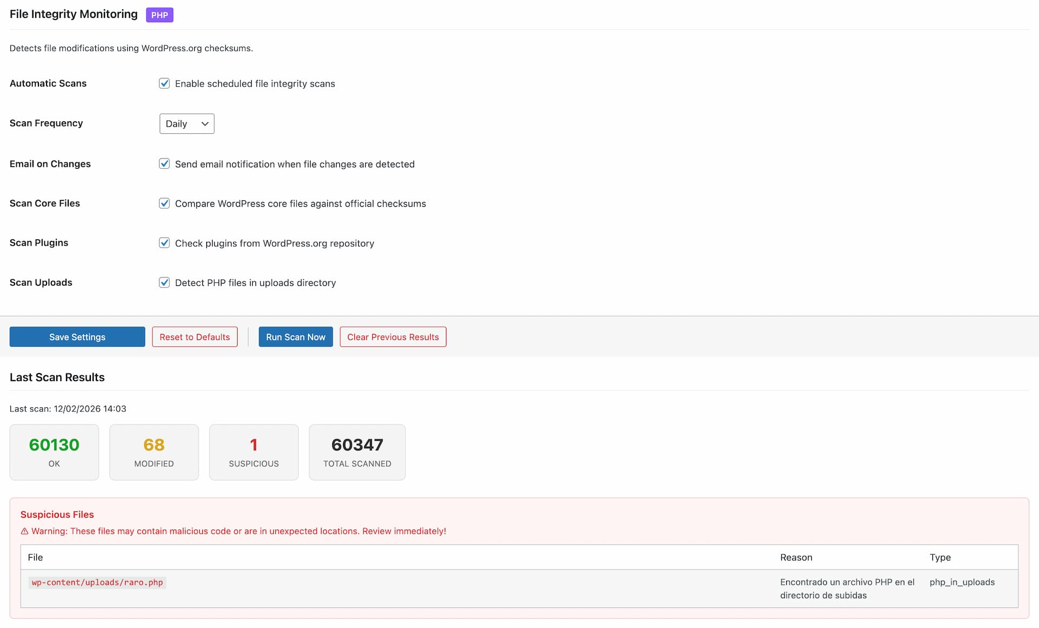The width and height of the screenshot is (1039, 628).
Task: Toggle Compare WordPress core files checkbox
Action: pyautogui.click(x=164, y=204)
